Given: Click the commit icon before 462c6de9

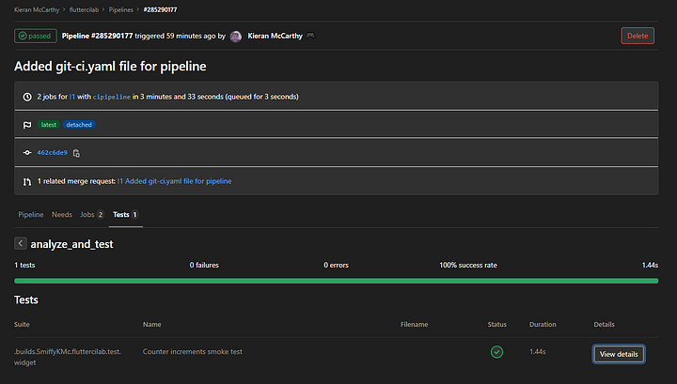Looking at the screenshot, I should click(x=27, y=152).
